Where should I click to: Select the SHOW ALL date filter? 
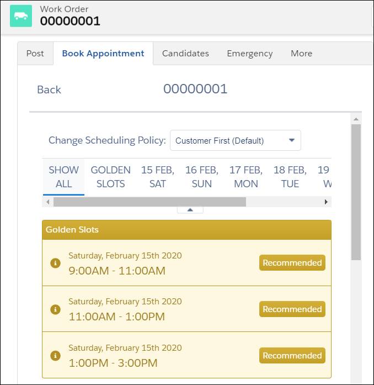[63, 177]
